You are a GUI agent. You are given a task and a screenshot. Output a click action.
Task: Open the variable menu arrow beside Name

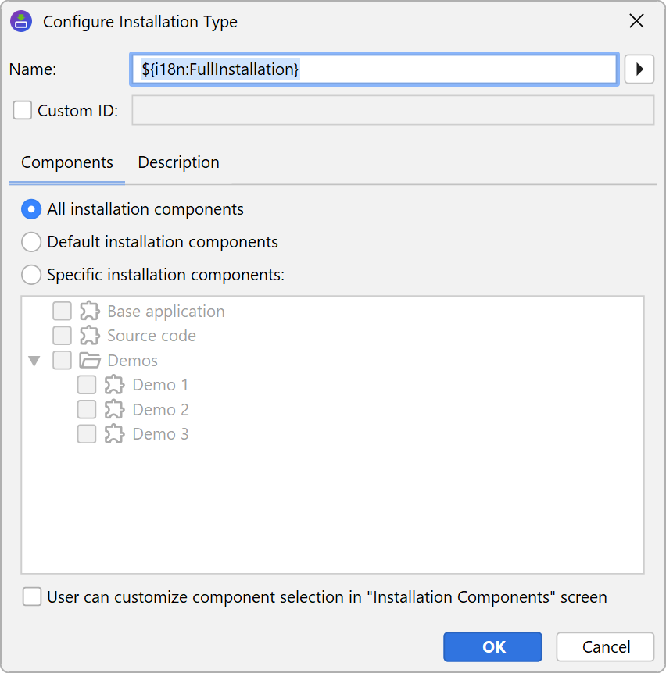point(639,69)
